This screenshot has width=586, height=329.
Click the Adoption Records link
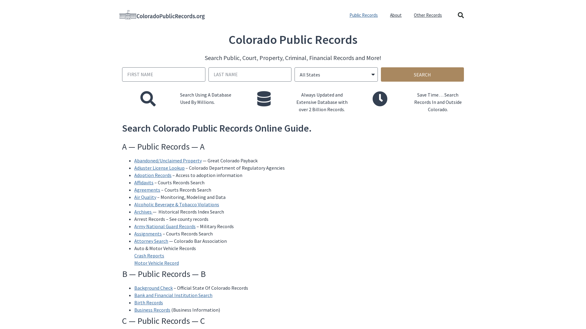click(x=153, y=175)
